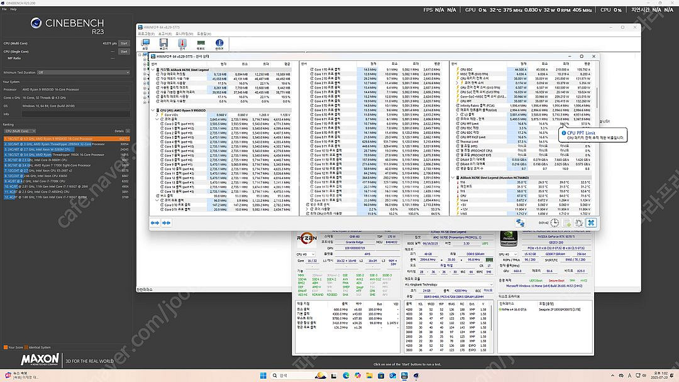Click the Cinebench sphere logo
679x382 pixels.
point(36,23)
